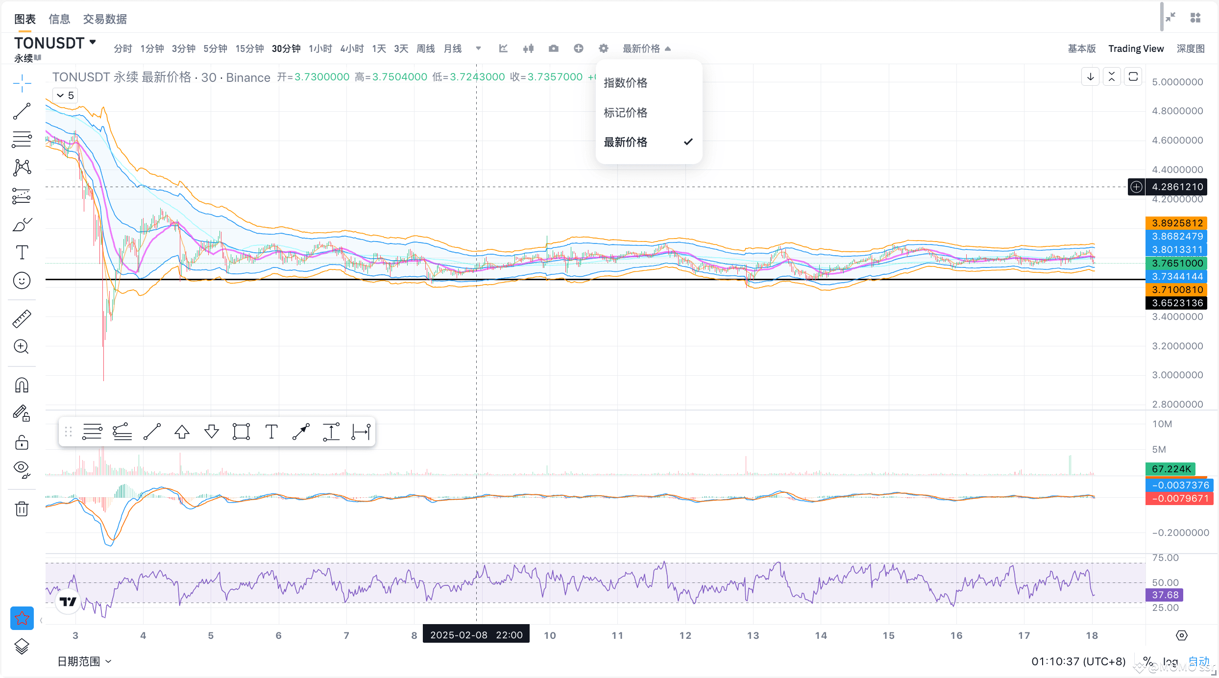Select the arrow-up marker in floating toolbar

(182, 432)
